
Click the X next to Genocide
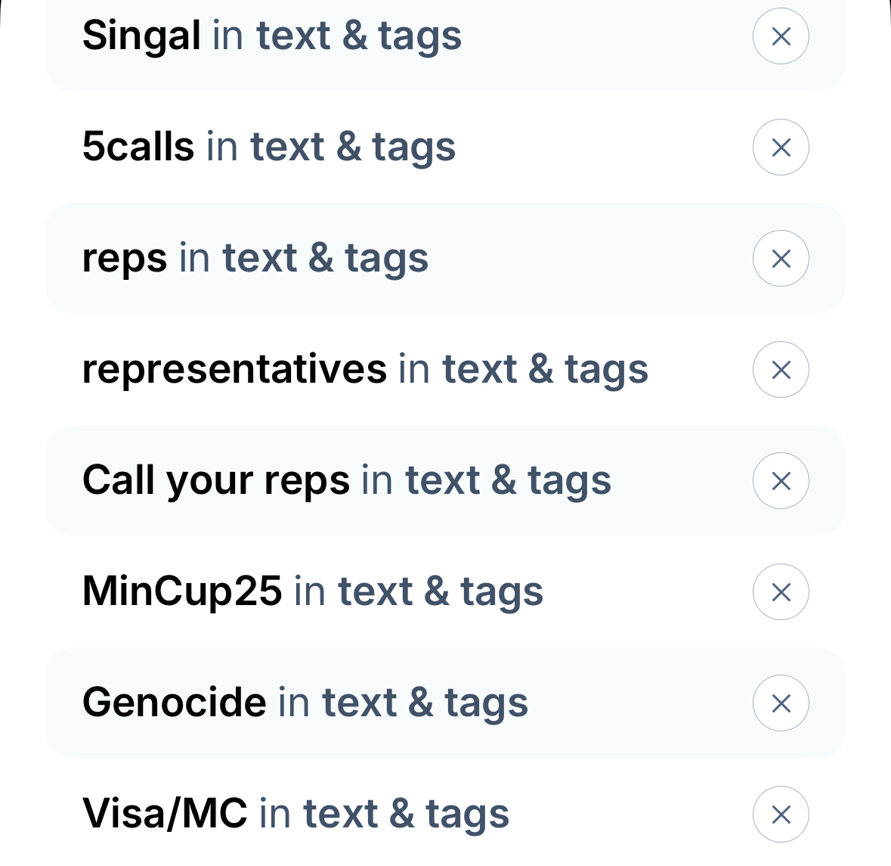pos(781,703)
